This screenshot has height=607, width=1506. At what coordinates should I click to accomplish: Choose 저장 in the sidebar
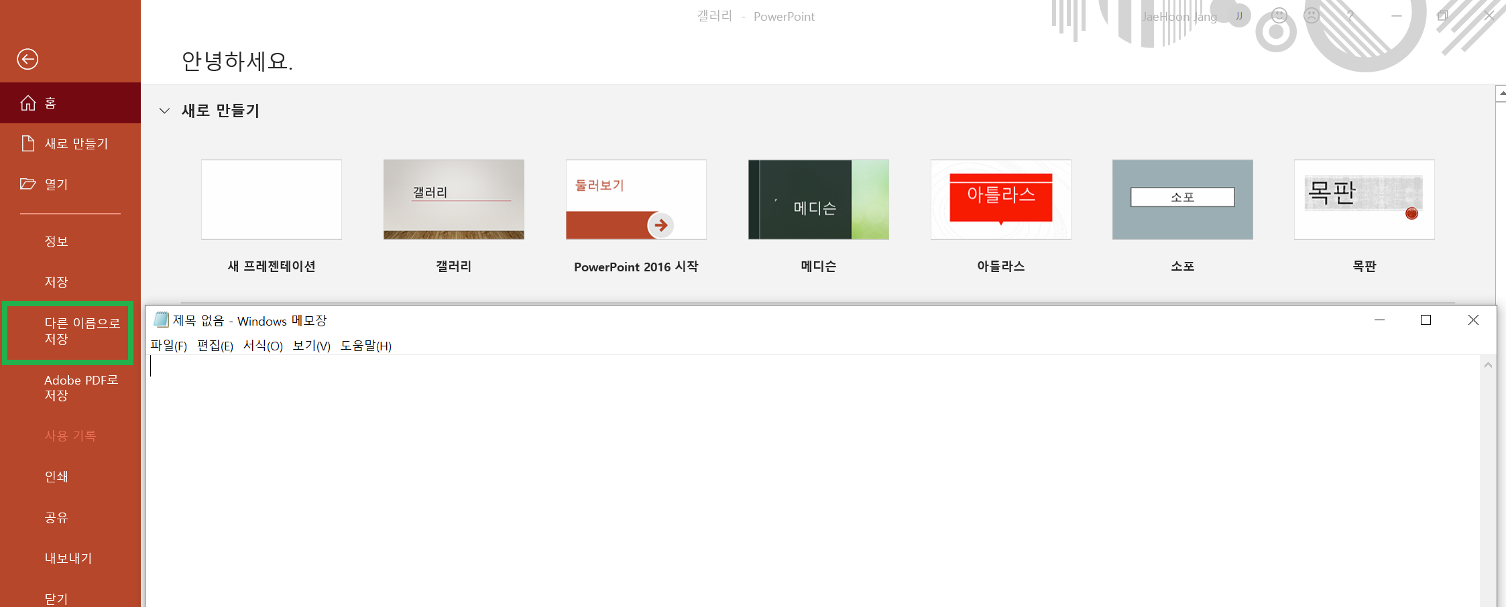(56, 282)
